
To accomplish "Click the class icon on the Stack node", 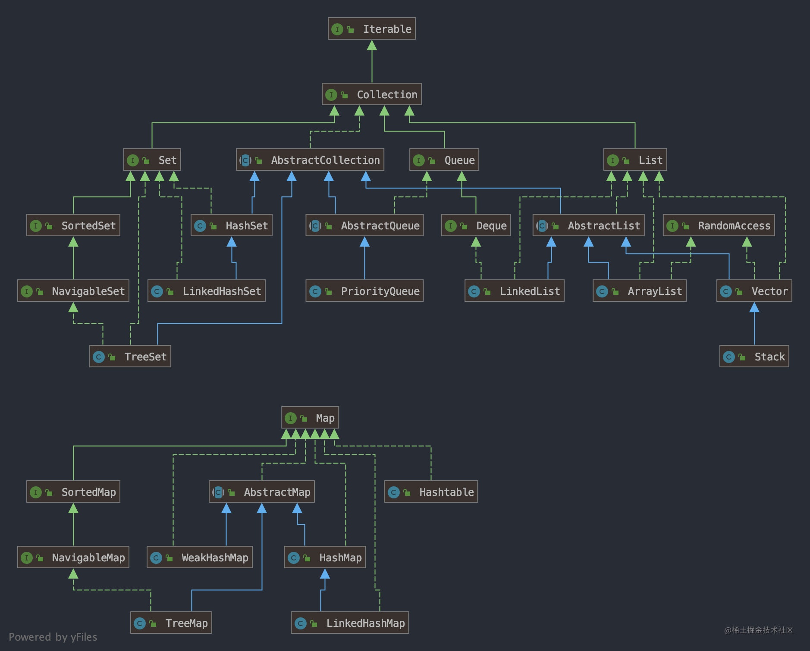I will coord(729,357).
